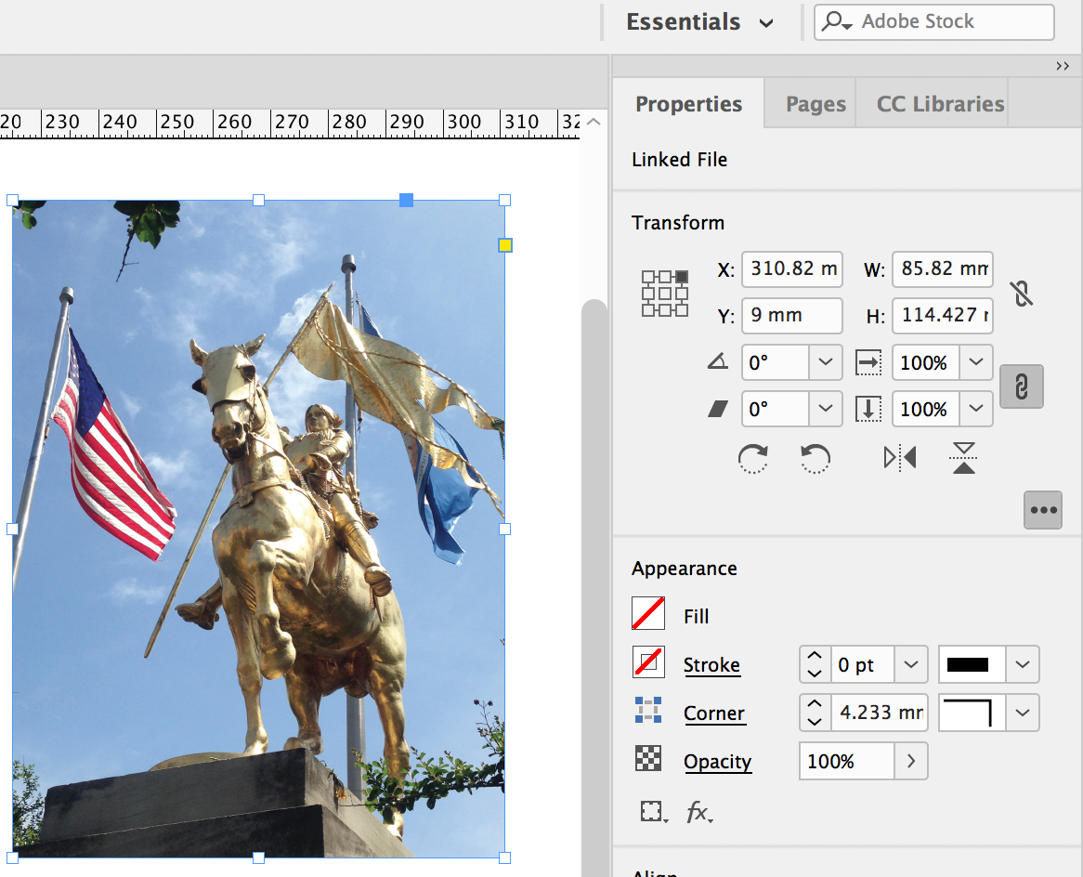Switch to the Properties tab
Screen dimensions: 1083x877
pos(688,104)
